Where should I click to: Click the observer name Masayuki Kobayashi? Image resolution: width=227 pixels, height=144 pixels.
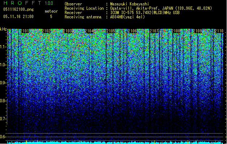(130, 4)
